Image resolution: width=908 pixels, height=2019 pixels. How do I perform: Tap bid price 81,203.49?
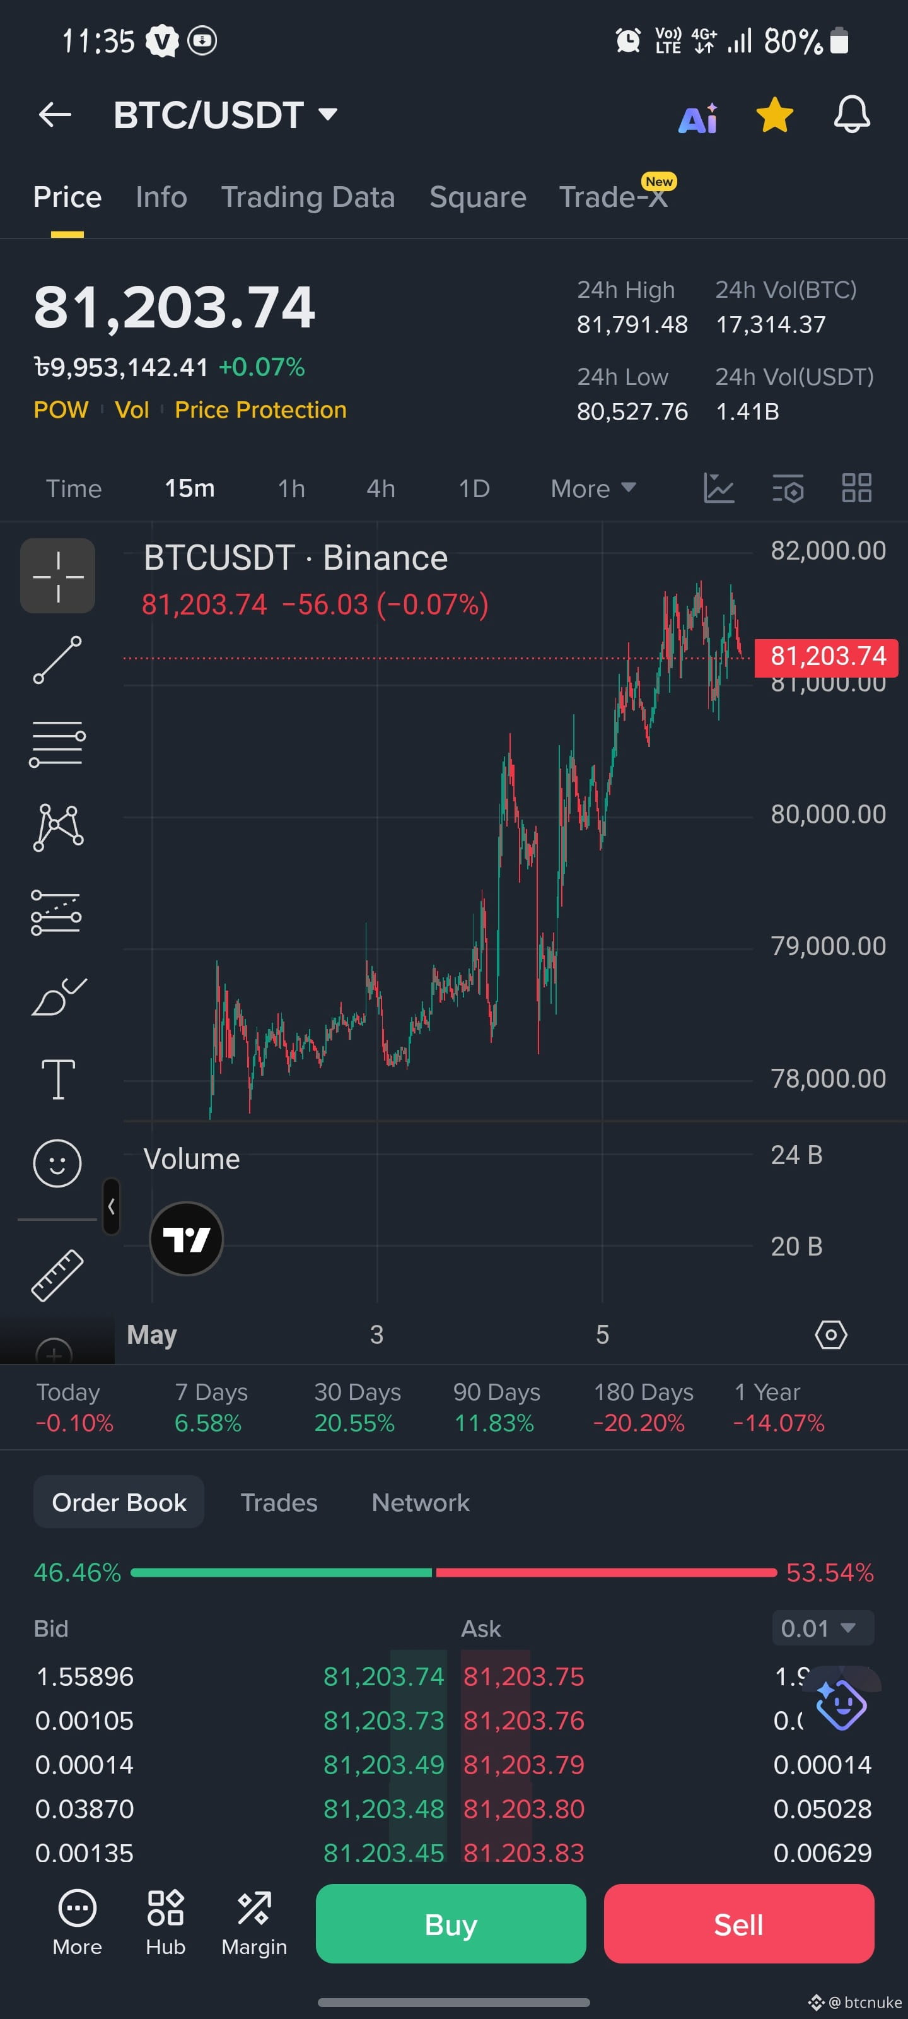384,1764
